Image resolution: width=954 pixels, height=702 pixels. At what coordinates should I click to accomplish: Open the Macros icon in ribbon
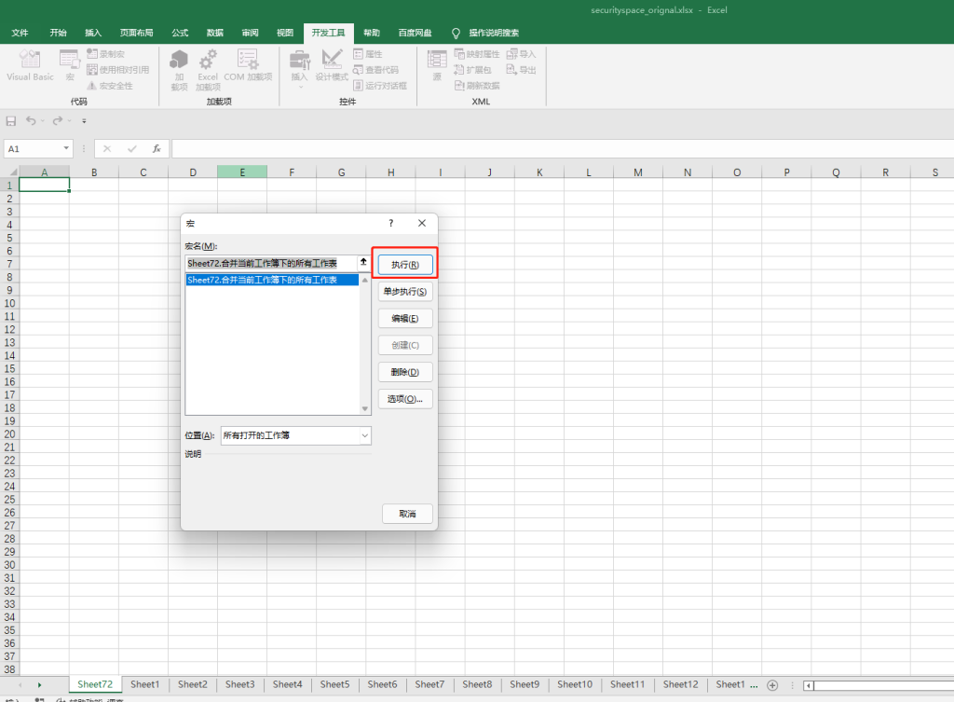click(69, 65)
